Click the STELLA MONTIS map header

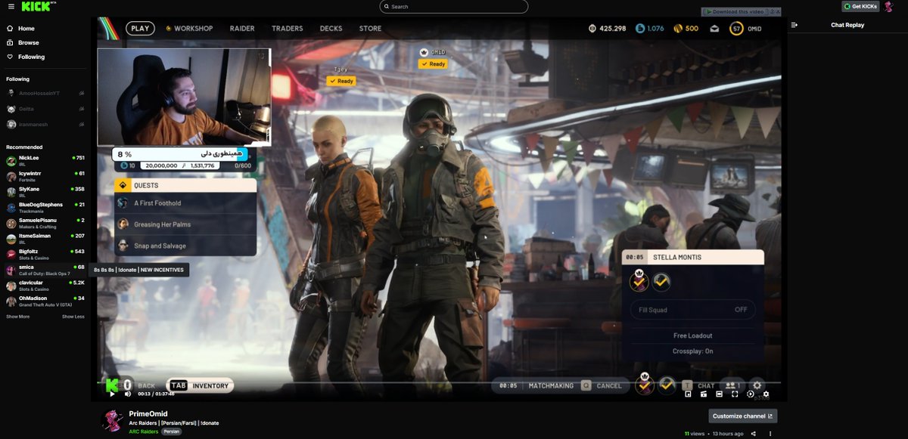[692, 257]
